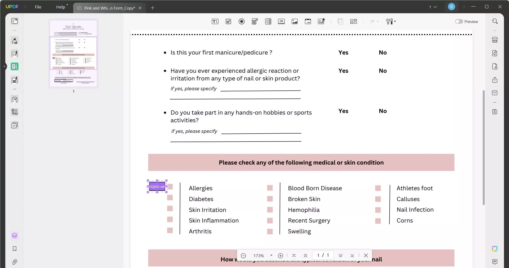Insert an Image field
Image resolution: width=509 pixels, height=268 pixels.
coord(295,21)
